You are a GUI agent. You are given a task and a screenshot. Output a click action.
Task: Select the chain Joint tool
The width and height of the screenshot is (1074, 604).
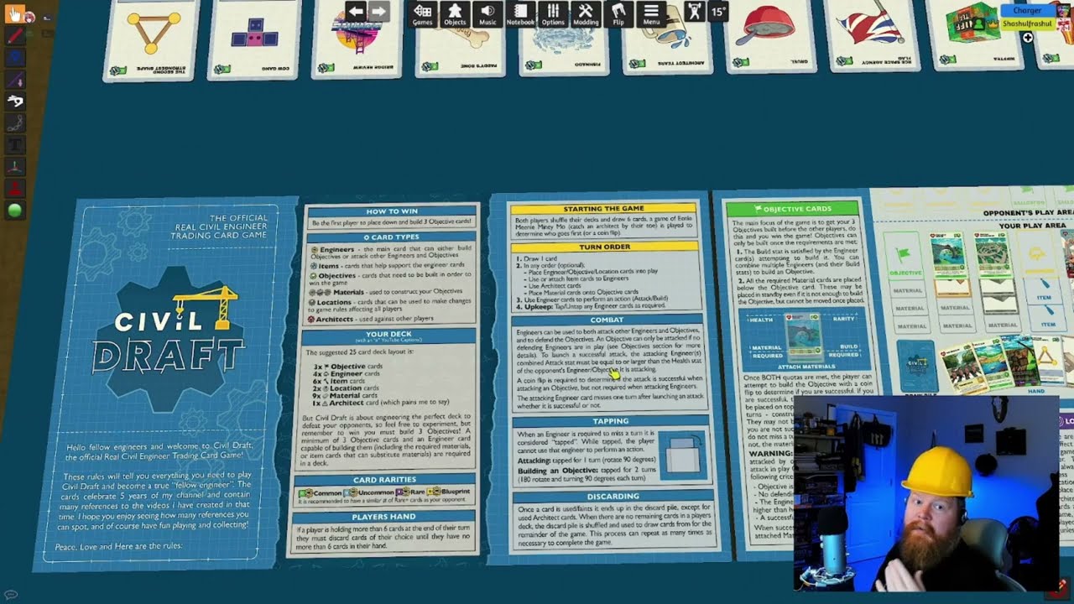(15, 123)
